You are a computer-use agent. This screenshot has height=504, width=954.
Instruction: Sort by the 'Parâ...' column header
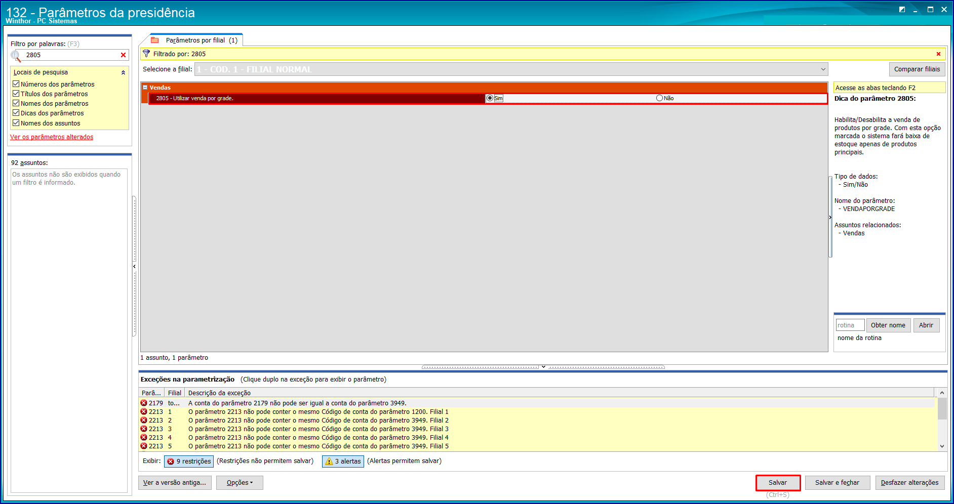coord(151,393)
